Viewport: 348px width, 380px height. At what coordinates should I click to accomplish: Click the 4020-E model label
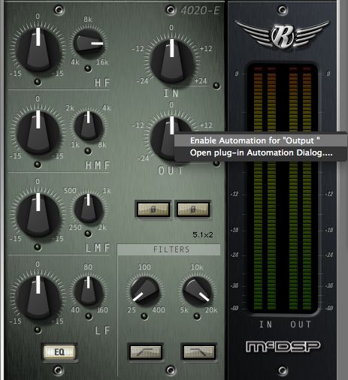pyautogui.click(x=200, y=11)
